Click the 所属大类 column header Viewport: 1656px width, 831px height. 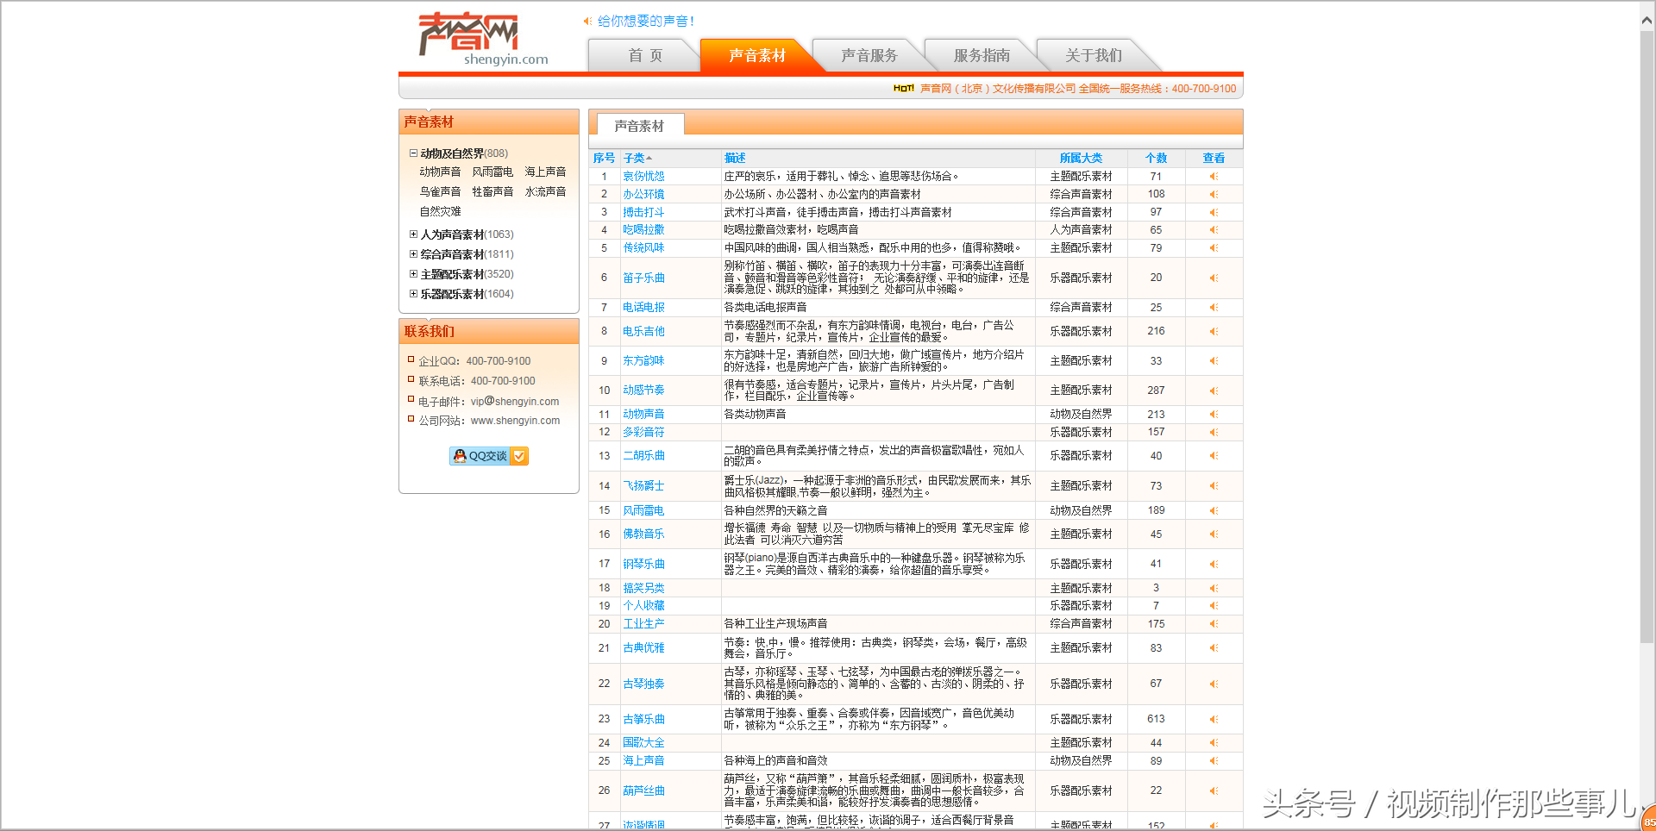[1081, 159]
